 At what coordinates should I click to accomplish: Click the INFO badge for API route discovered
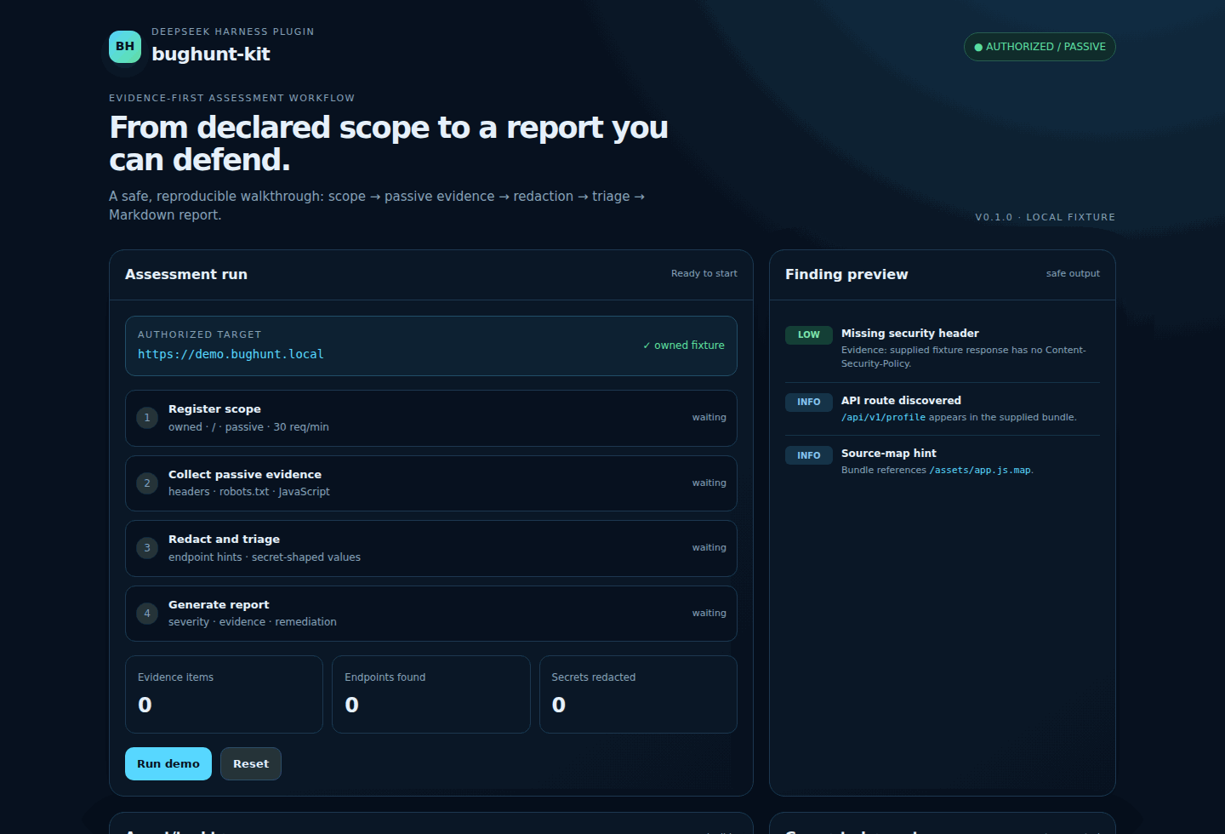[808, 402]
